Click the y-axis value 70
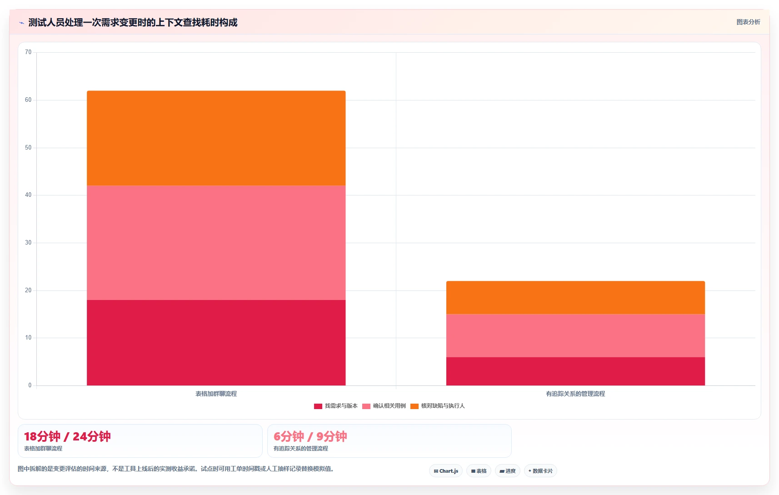The height and width of the screenshot is (495, 779). [28, 52]
